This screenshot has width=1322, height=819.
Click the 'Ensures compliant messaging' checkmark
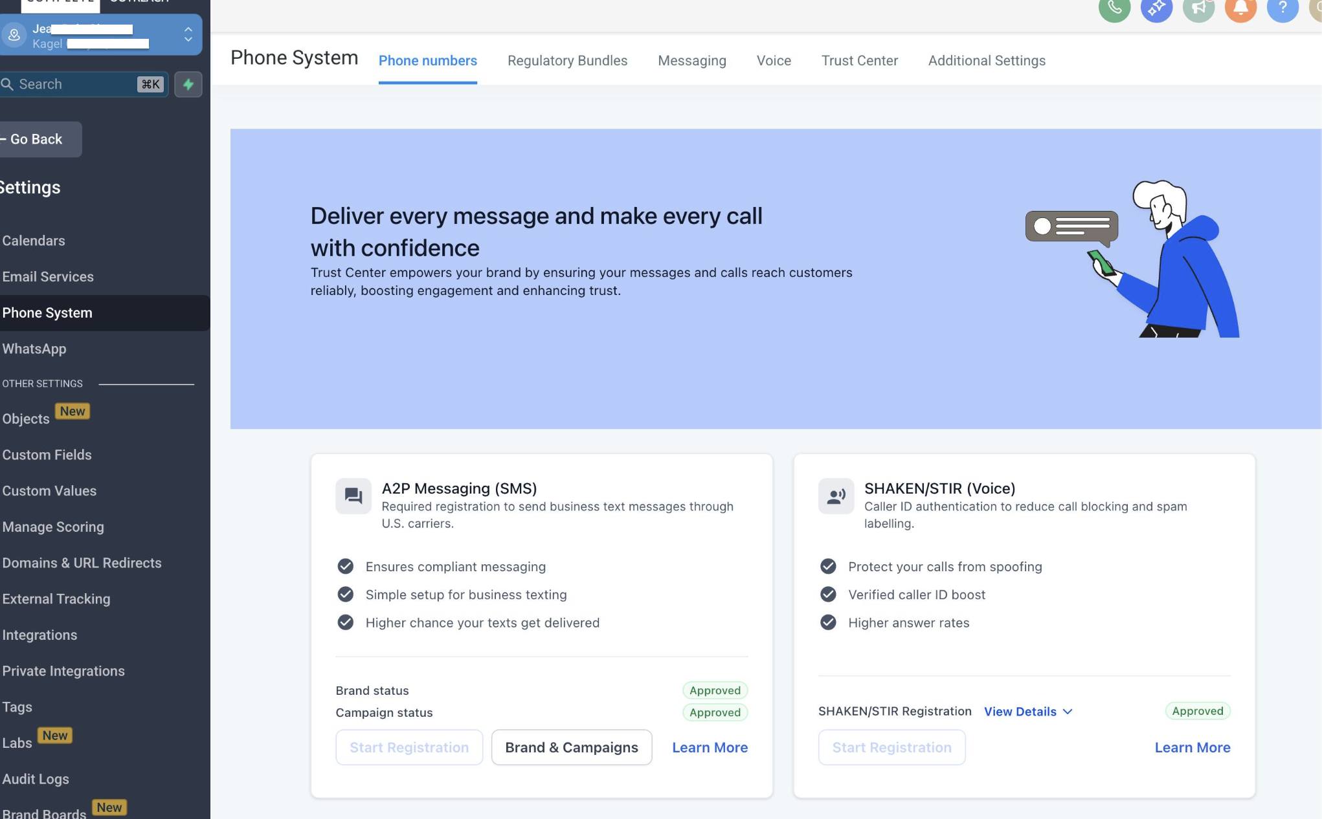point(346,567)
